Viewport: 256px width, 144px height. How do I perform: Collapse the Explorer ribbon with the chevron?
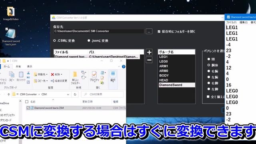pyautogui.click(x=119, y=67)
